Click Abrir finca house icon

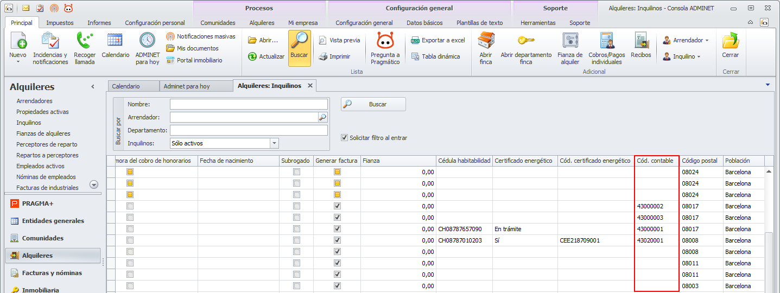(x=486, y=41)
